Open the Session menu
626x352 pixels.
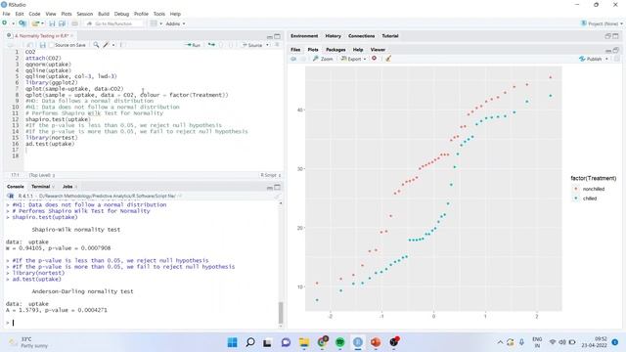click(x=85, y=14)
